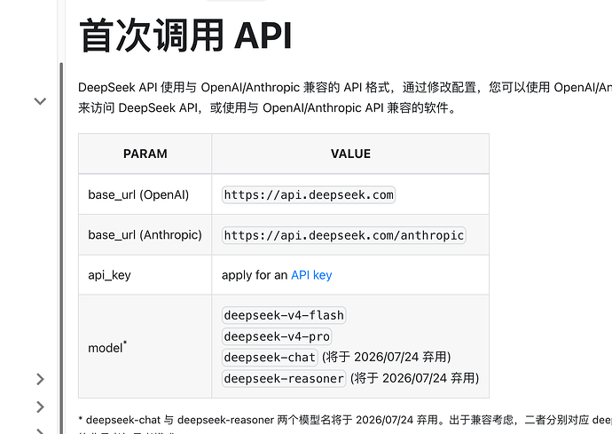Click the API key hyperlink
612x434 pixels.
(x=311, y=275)
